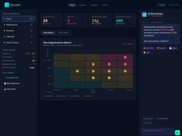Click the 7.2 / 10 Risk Skoru value

(30, 53)
